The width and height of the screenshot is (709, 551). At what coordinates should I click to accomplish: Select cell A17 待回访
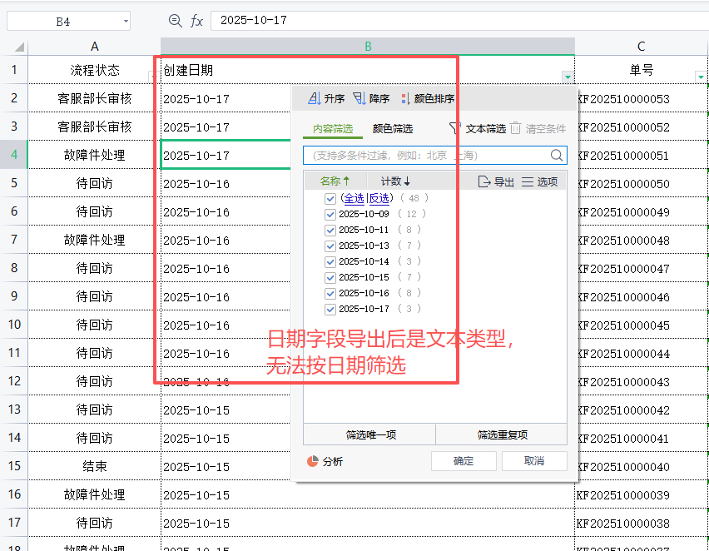pos(94,523)
